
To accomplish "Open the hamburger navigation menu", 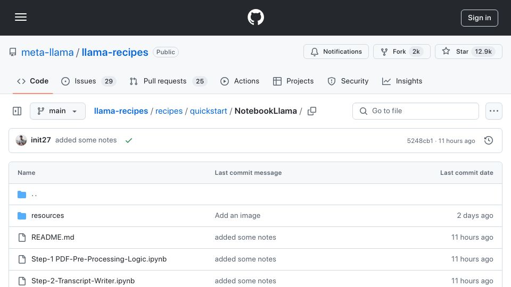I will pyautogui.click(x=21, y=17).
